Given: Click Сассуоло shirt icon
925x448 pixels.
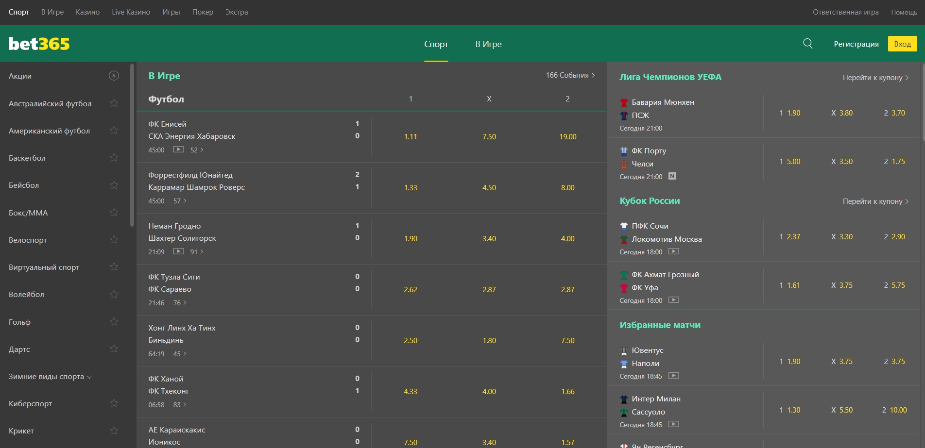Looking at the screenshot, I should 624,412.
